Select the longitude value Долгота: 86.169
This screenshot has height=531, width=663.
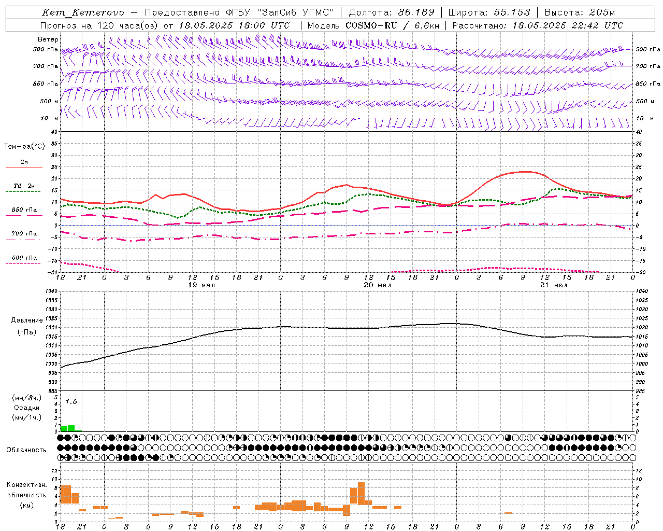(x=392, y=12)
